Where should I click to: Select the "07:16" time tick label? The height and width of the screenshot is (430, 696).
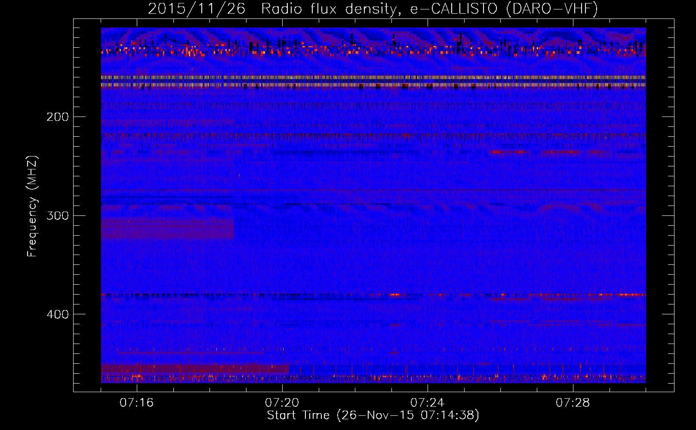[136, 403]
